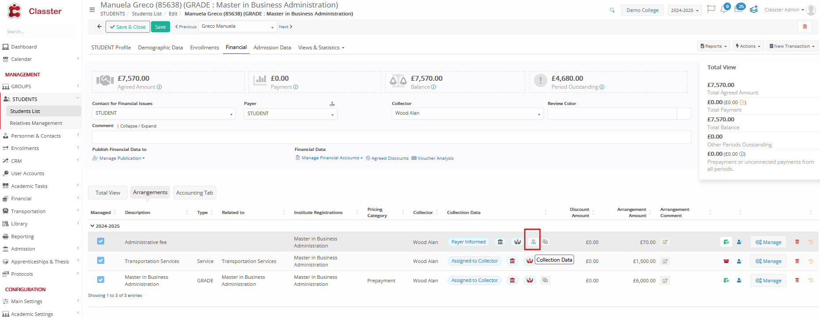Click the Review Color input field
Viewport: 820px width, 319px height.
(x=612, y=114)
